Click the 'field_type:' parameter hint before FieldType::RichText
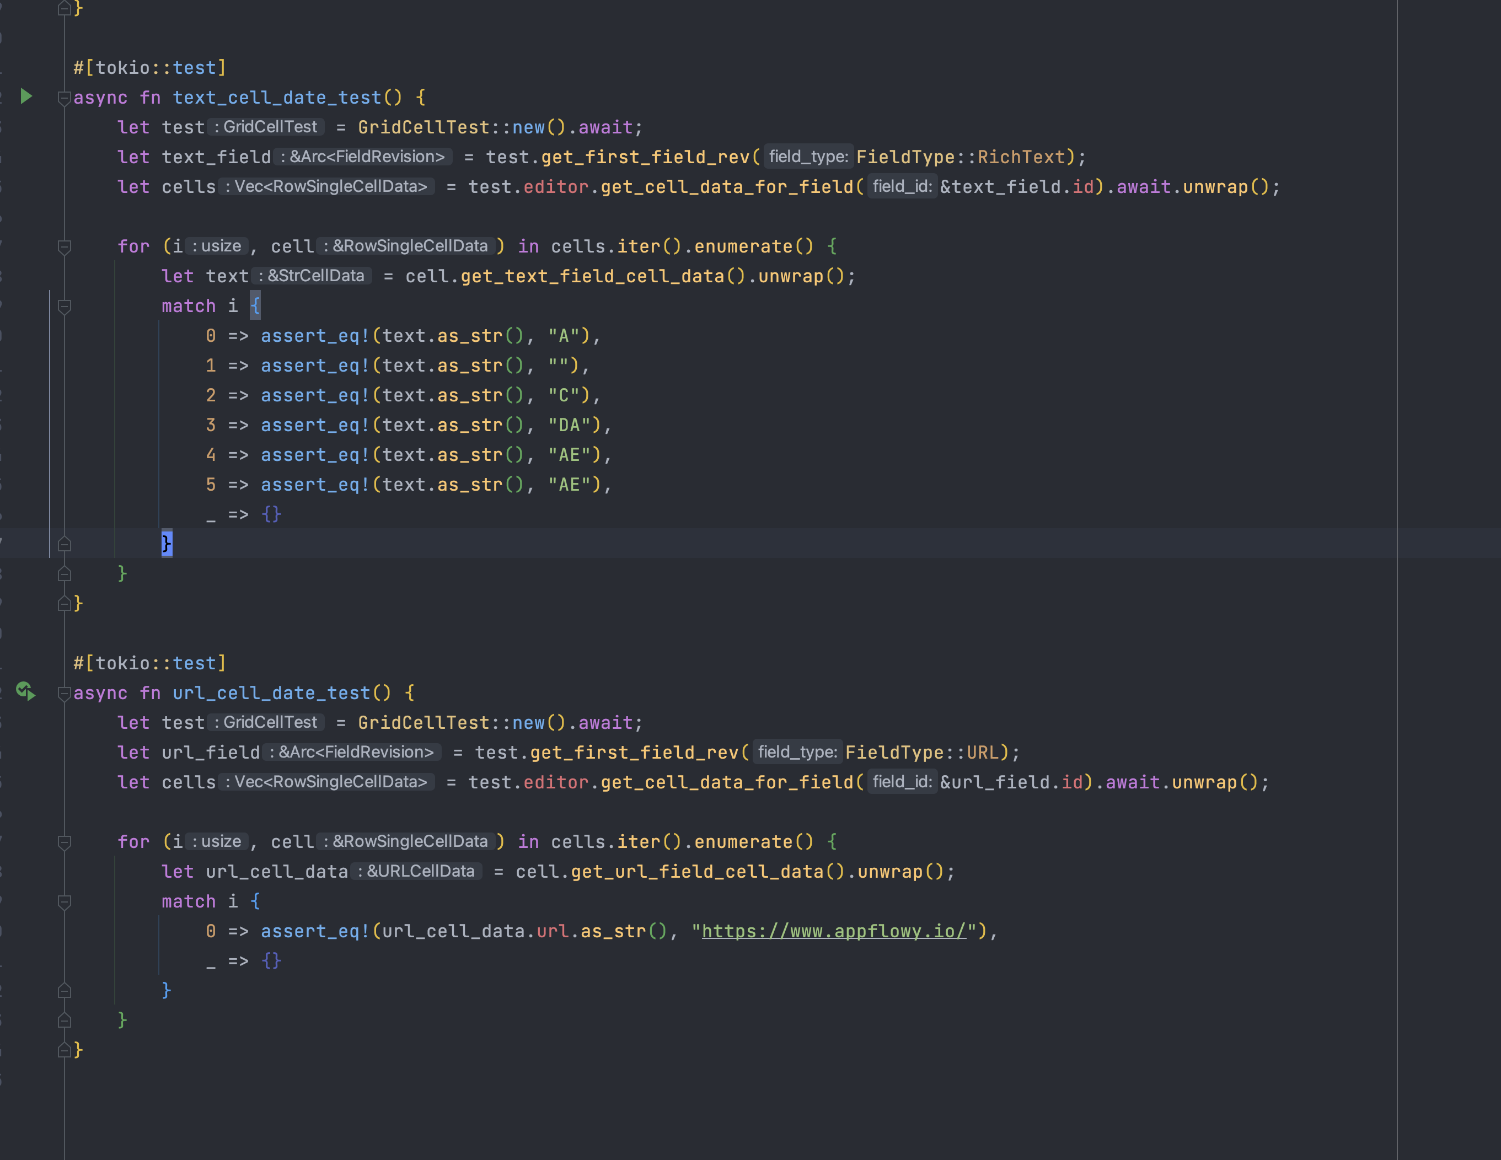The width and height of the screenshot is (1501, 1160). tap(808, 157)
